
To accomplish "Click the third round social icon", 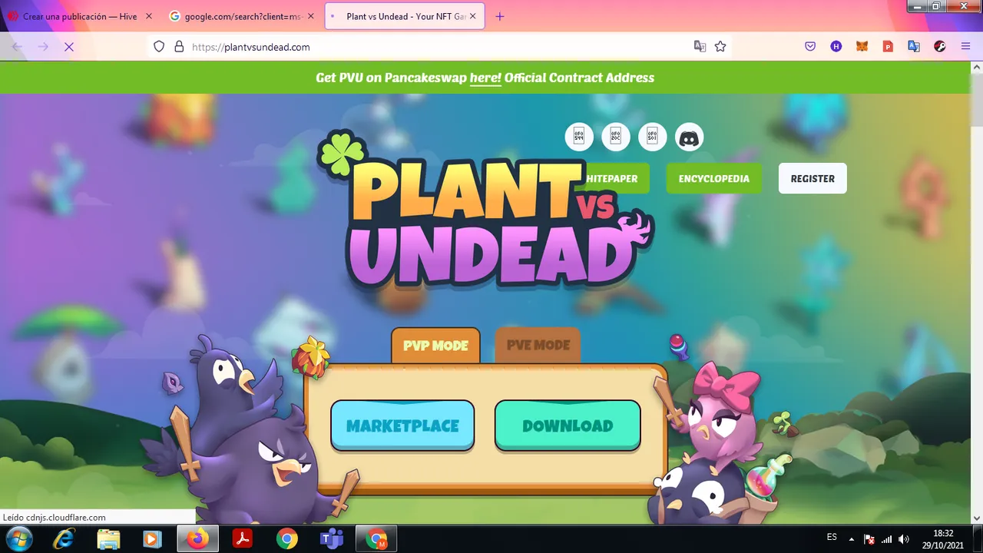I will [653, 137].
